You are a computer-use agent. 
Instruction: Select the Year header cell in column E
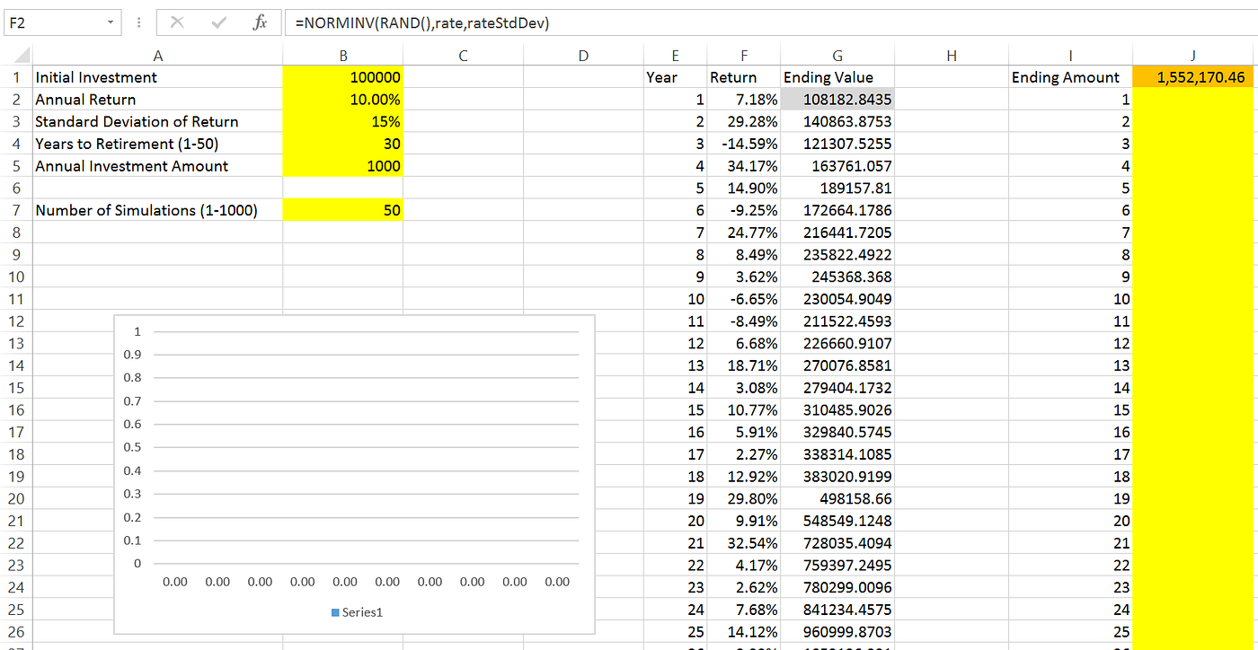(x=675, y=77)
